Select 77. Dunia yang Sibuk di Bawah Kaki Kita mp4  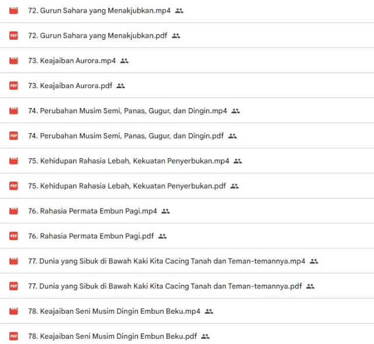pos(167,261)
